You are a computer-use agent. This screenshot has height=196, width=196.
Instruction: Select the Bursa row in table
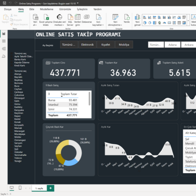tap(62, 100)
